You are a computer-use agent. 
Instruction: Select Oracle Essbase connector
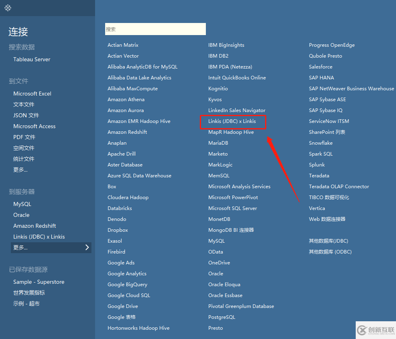(225, 295)
